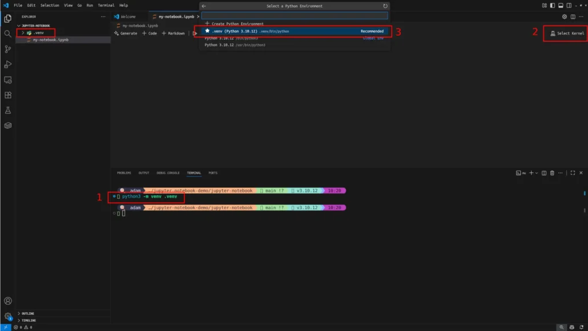This screenshot has height=331, width=588.
Task: Add a new terminal with plus icon
Action: 531,173
